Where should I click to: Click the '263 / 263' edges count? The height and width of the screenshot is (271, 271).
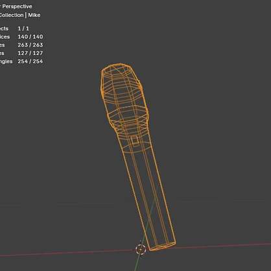pos(30,45)
